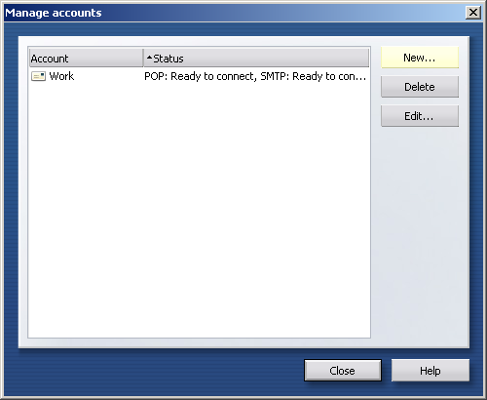
Task: Click the blank header space right of Status
Action: coord(276,59)
